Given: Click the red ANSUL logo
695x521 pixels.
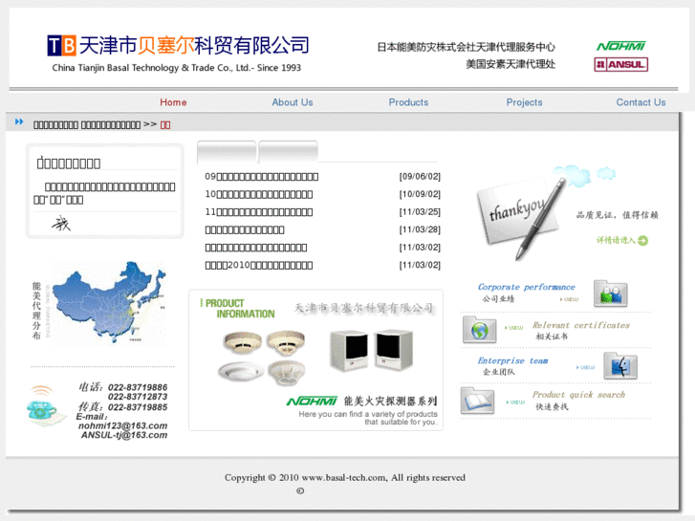Looking at the screenshot, I should click(x=620, y=65).
